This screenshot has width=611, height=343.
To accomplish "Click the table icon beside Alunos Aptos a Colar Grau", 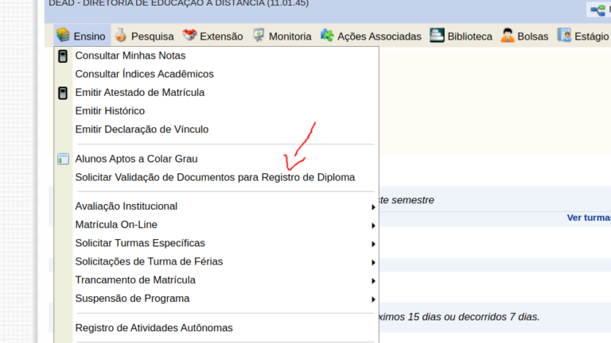I will 63,159.
